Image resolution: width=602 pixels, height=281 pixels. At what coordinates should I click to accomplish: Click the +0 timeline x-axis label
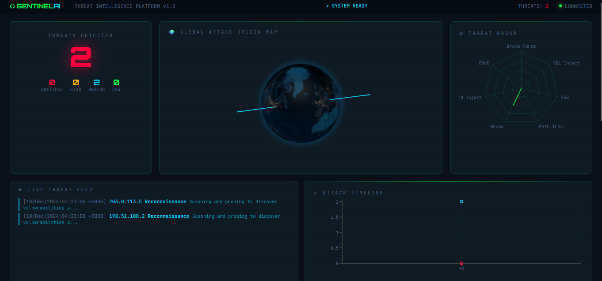pos(461,269)
